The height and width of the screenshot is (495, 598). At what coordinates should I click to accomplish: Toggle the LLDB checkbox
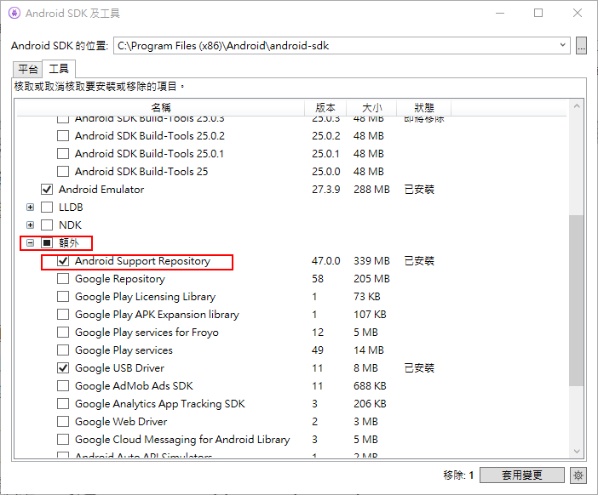click(x=47, y=208)
